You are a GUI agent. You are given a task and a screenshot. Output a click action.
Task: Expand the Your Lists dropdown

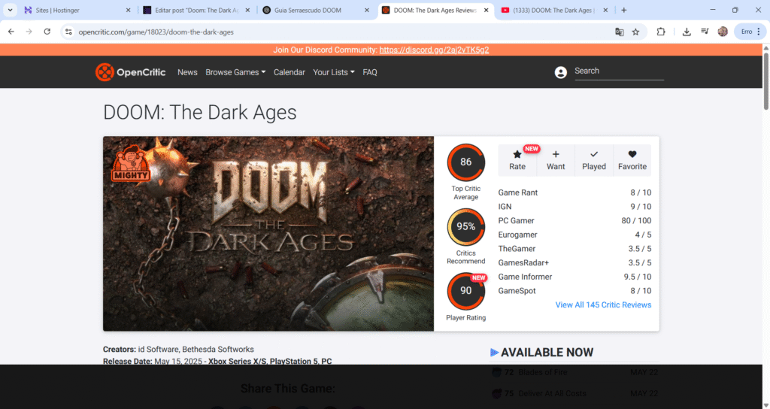333,72
